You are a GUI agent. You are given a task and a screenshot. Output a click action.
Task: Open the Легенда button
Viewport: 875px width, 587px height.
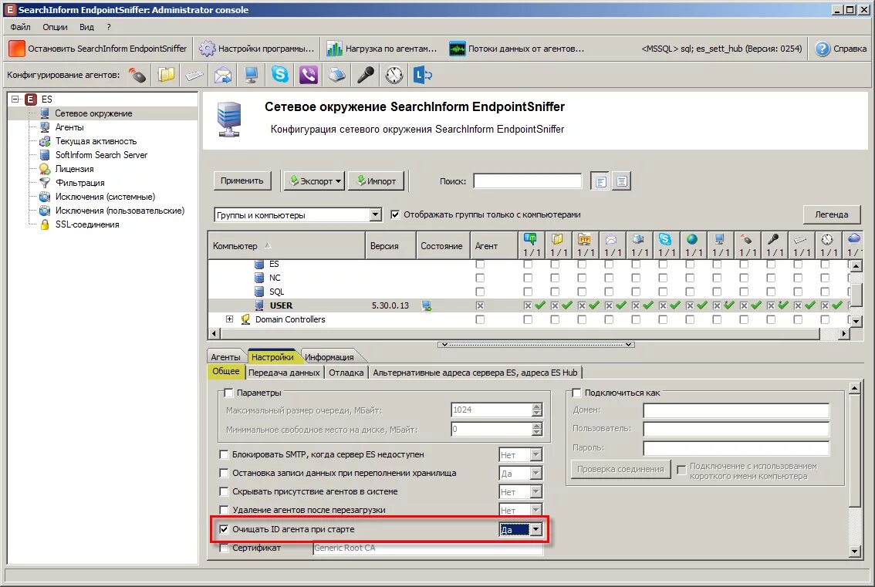(832, 214)
